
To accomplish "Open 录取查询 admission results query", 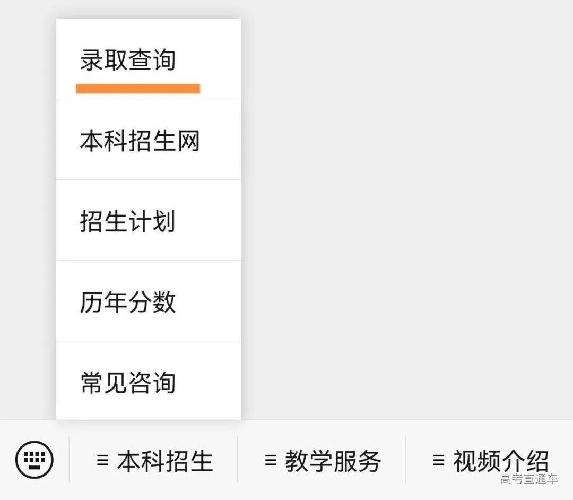I will pos(127,60).
